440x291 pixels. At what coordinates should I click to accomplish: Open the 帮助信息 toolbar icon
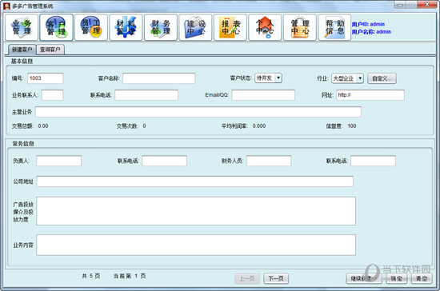(x=334, y=27)
